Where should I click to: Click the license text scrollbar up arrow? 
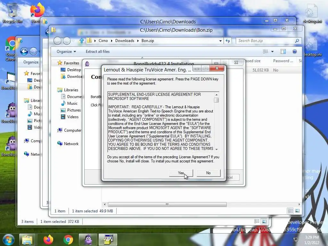click(x=217, y=95)
